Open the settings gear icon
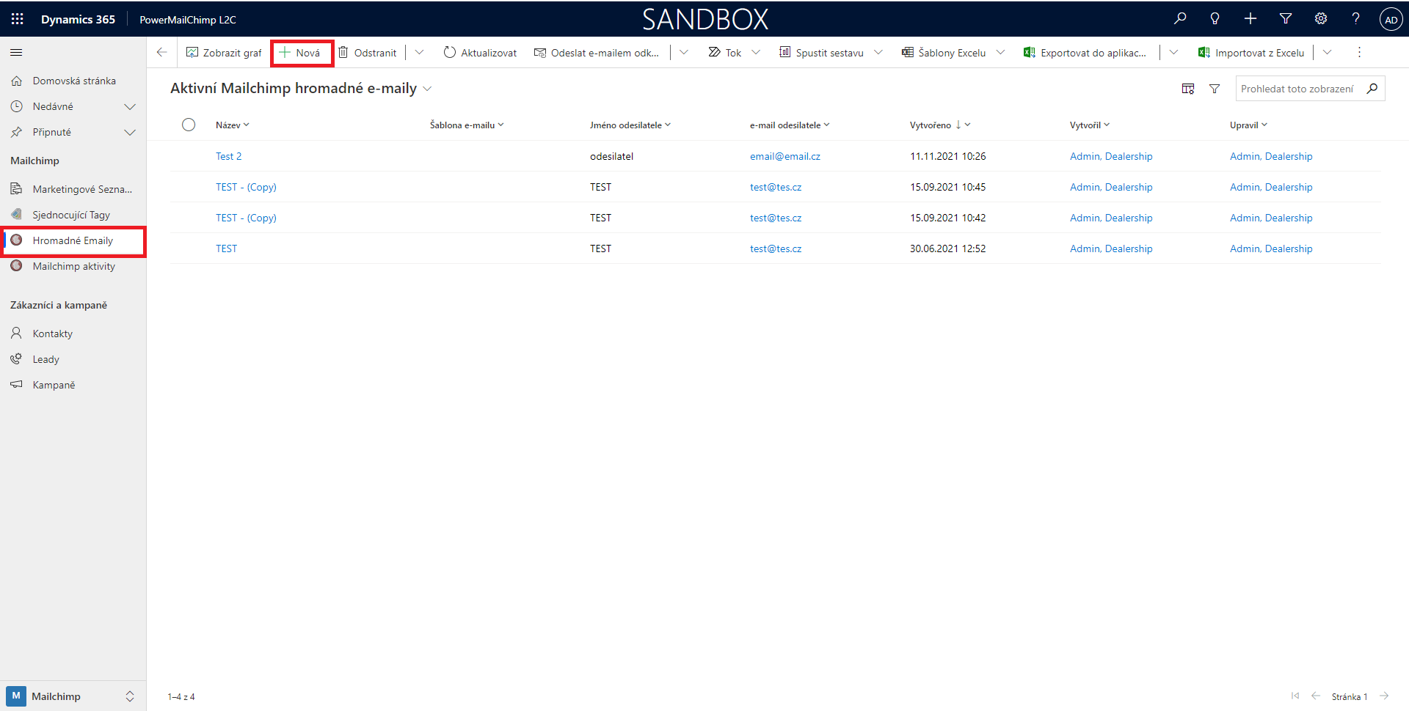Image resolution: width=1409 pixels, height=711 pixels. point(1321,19)
